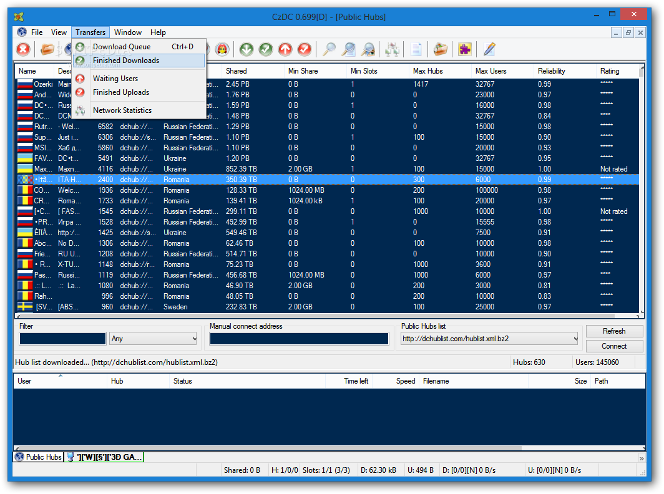Image resolution: width=664 pixels, height=494 pixels.
Task: Sort hubs by Reliability column header
Action: [x=565, y=71]
